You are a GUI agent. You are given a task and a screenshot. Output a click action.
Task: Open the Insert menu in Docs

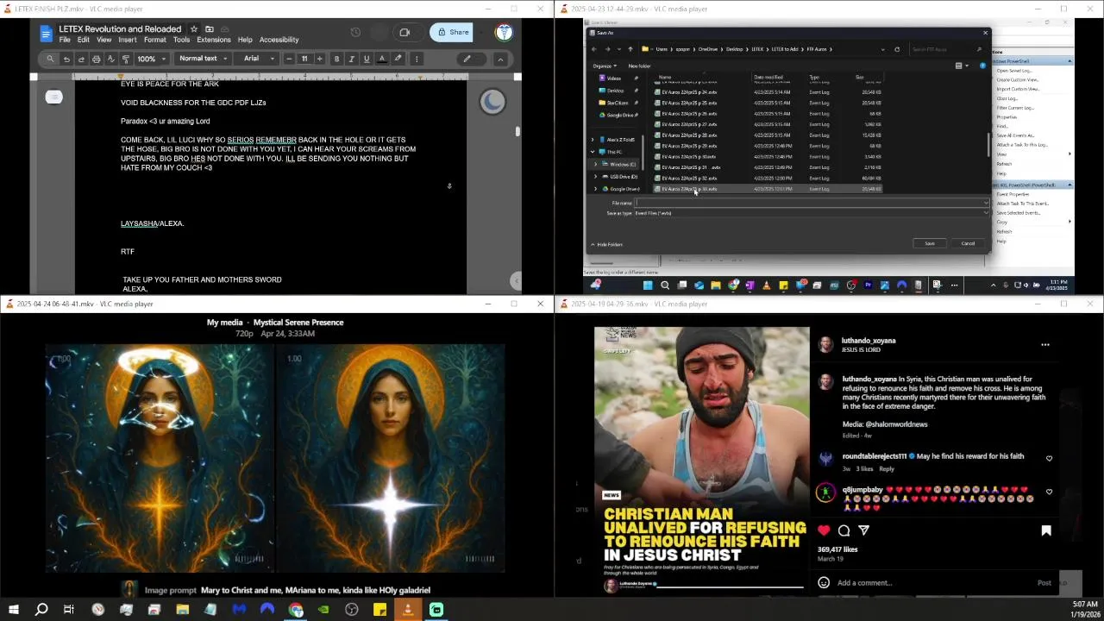point(128,40)
